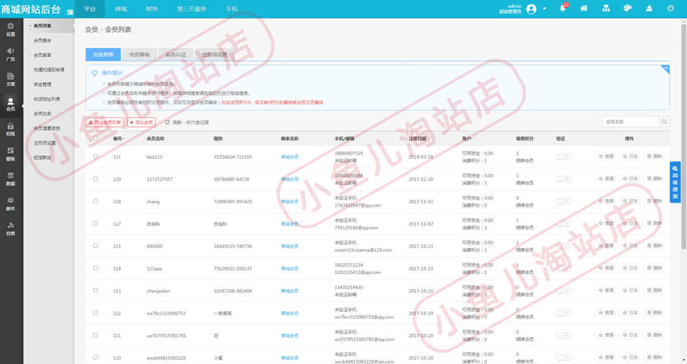687x364 pixels.
Task: Select the 注册项设置 tab
Action: coord(214,54)
